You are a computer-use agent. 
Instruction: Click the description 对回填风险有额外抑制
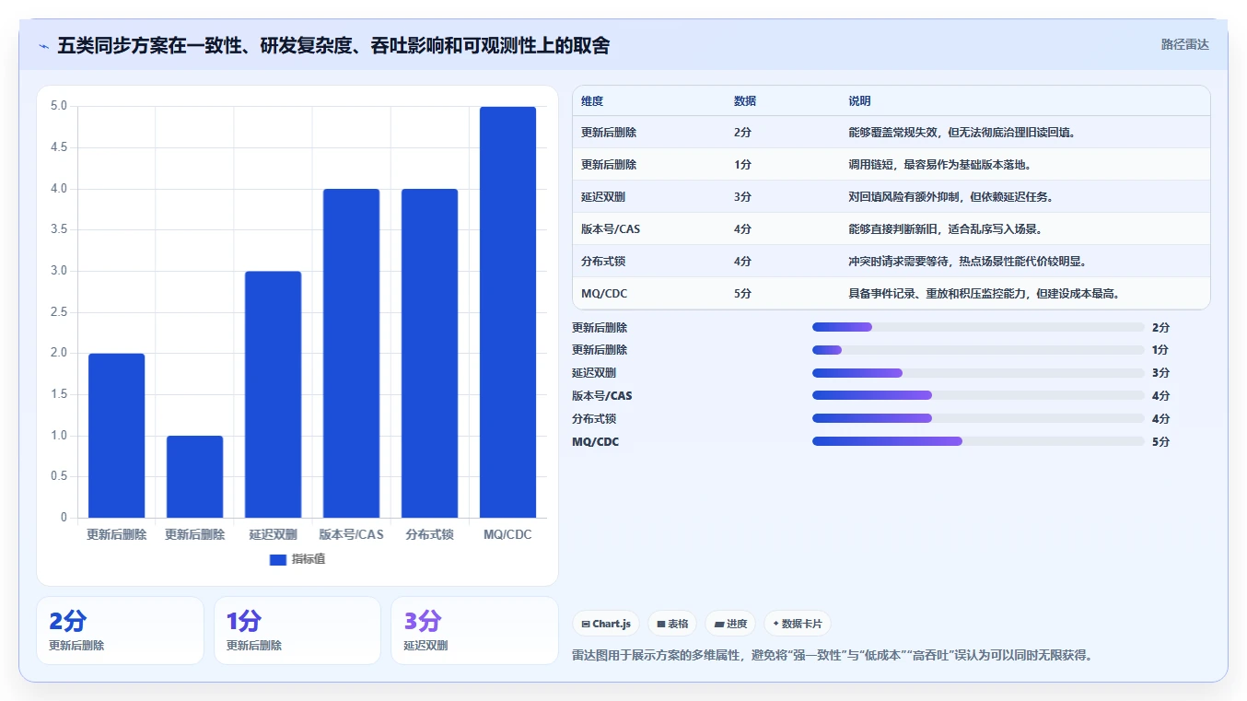pyautogui.click(x=951, y=197)
